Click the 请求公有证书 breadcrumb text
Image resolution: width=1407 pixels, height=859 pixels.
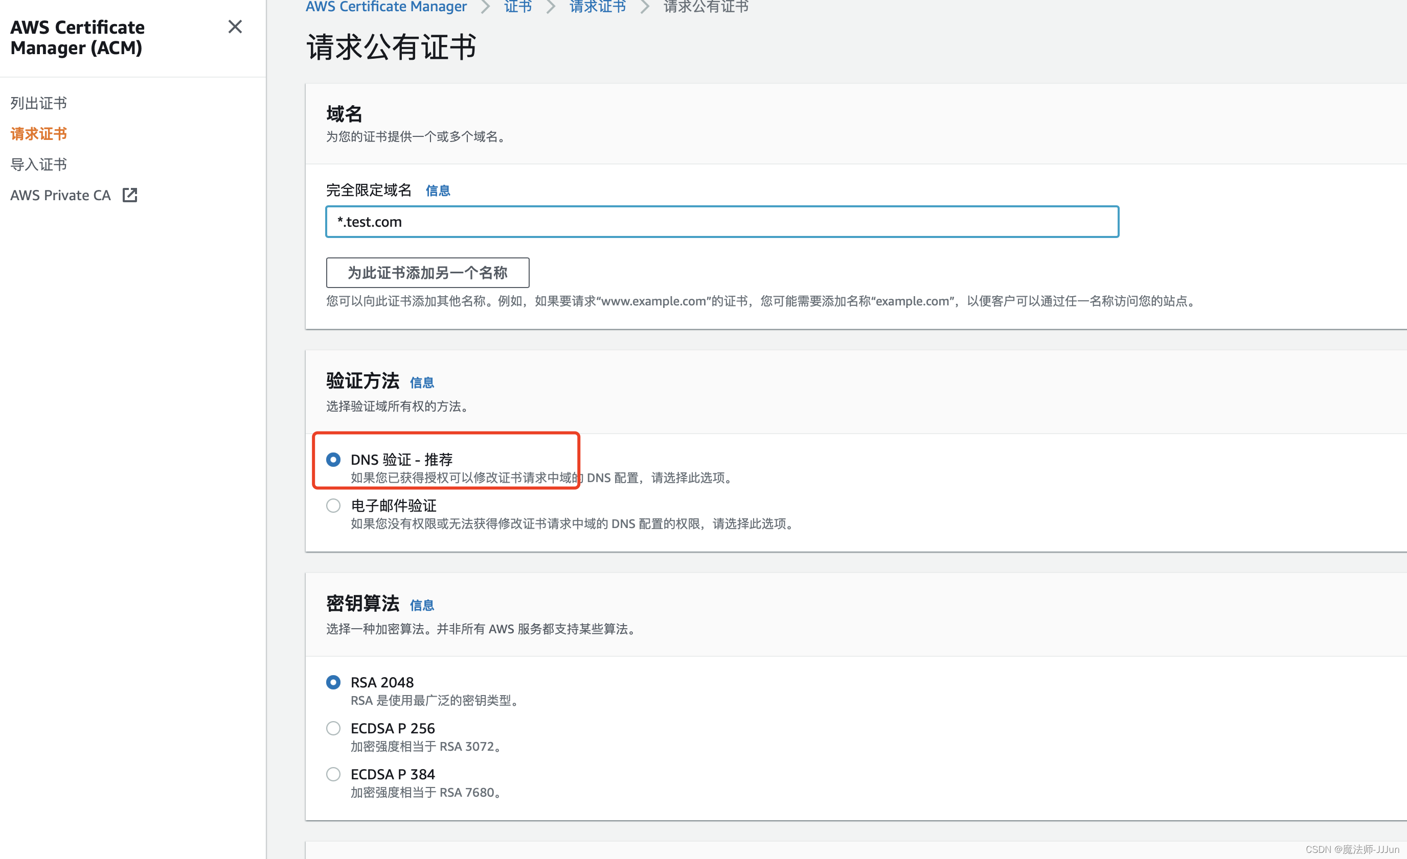706,6
